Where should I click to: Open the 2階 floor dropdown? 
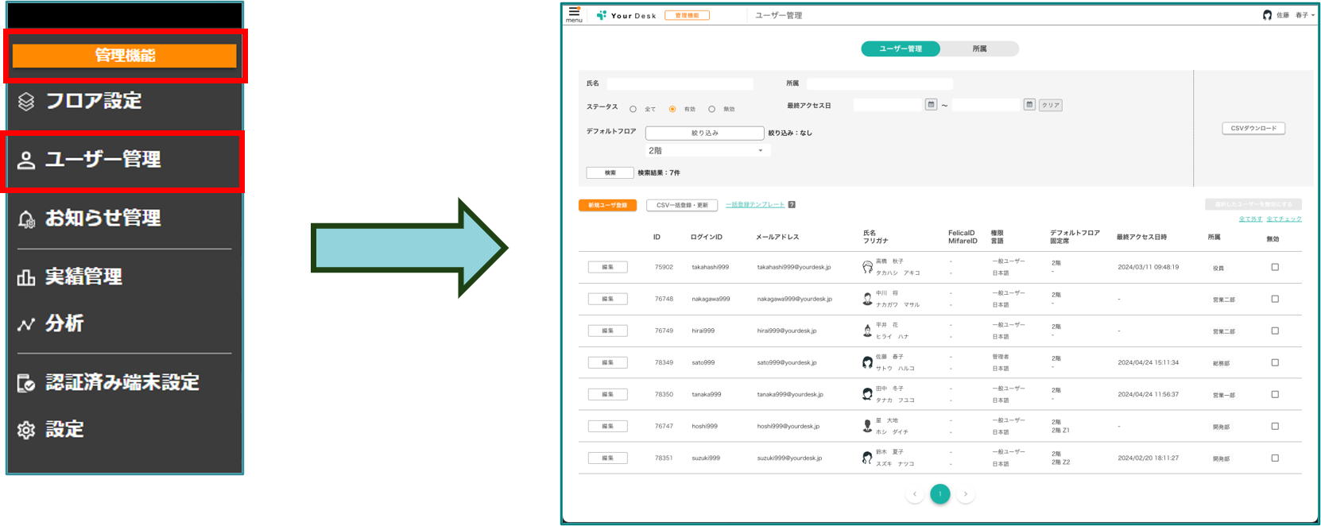click(707, 150)
